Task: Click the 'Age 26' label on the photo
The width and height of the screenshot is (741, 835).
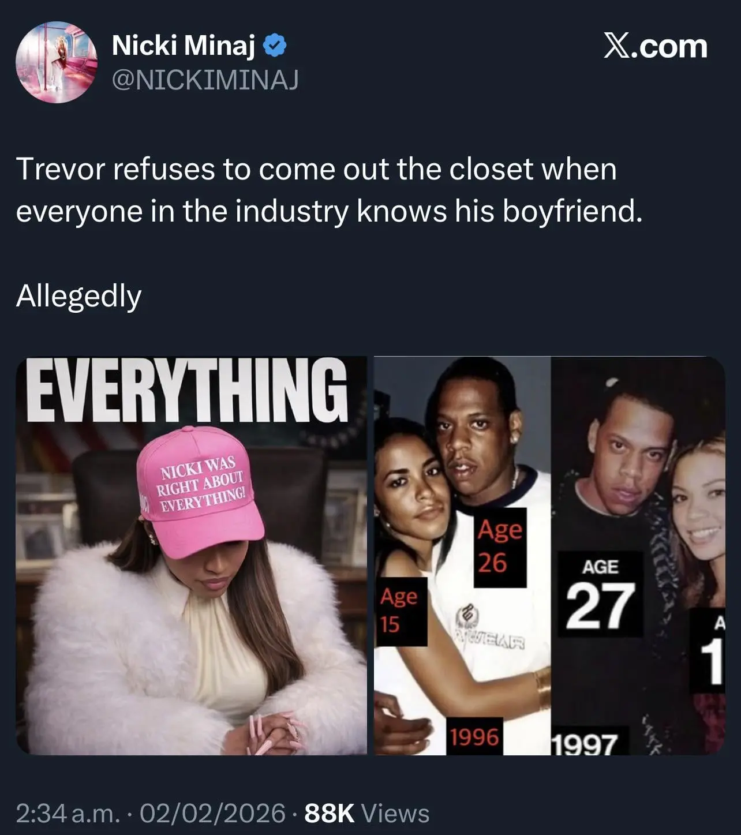Action: click(x=500, y=547)
